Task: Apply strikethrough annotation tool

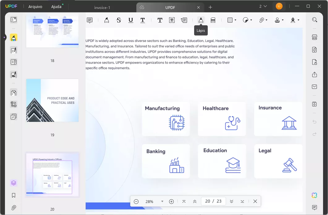Action: pyautogui.click(x=118, y=20)
